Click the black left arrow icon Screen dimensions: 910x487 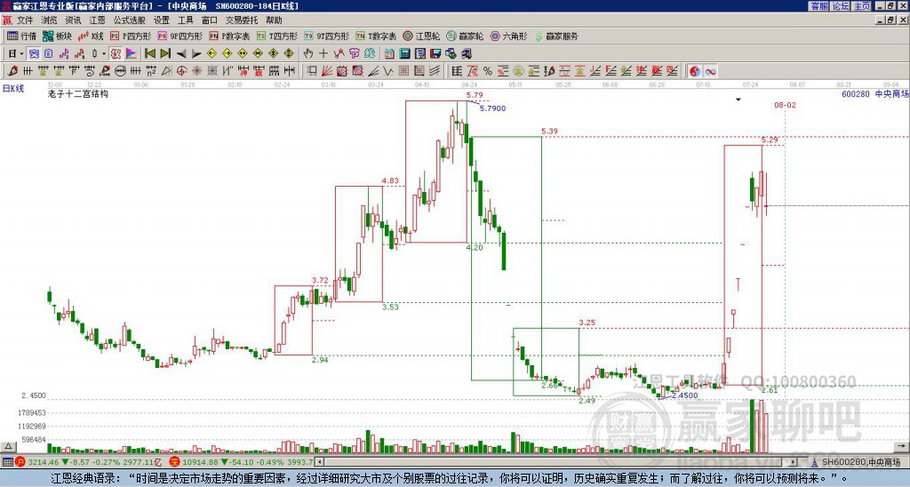point(181,54)
